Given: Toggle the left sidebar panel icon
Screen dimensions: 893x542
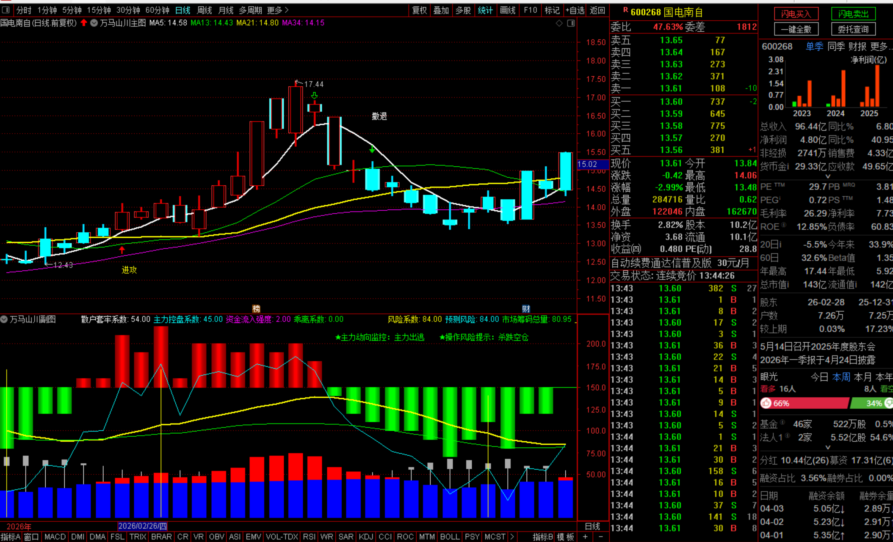Looking at the screenshot, I should click(6, 10).
